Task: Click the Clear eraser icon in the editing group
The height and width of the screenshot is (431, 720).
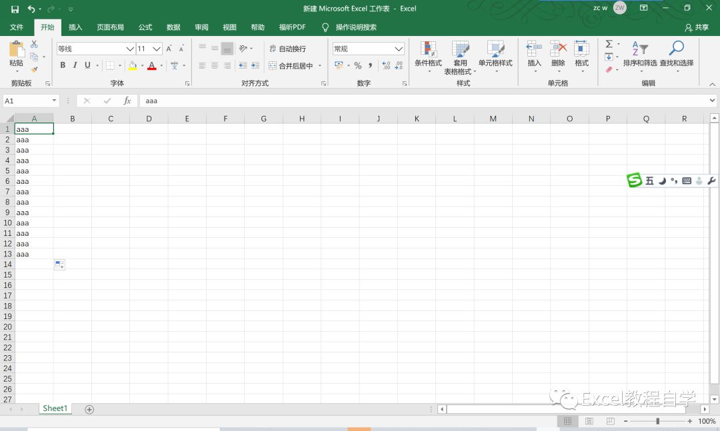Action: (x=609, y=69)
